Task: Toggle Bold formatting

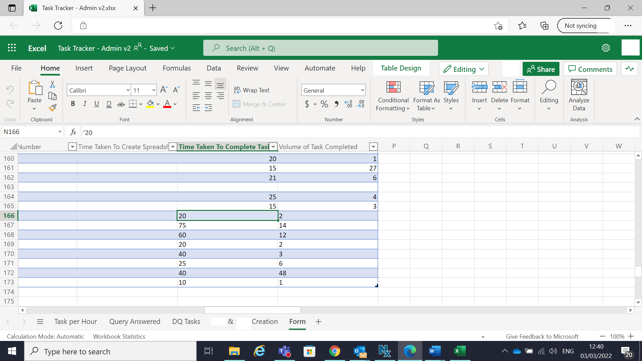Action: click(x=73, y=104)
